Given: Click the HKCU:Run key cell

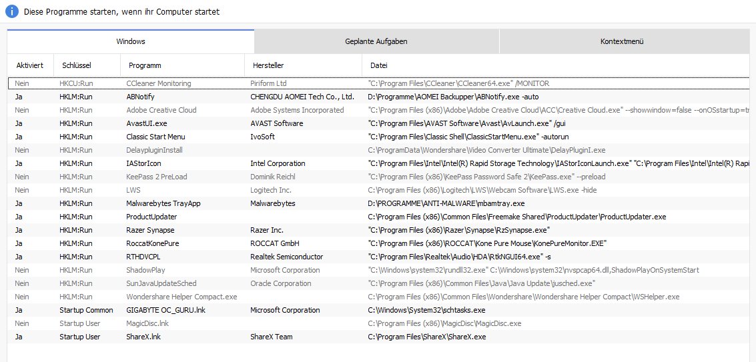Looking at the screenshot, I should 76,83.
